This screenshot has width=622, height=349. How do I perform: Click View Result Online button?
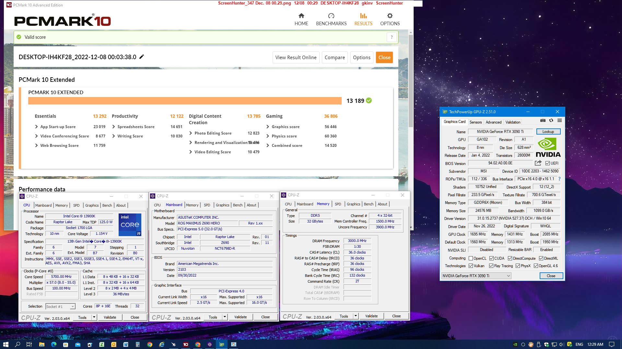pyautogui.click(x=296, y=58)
